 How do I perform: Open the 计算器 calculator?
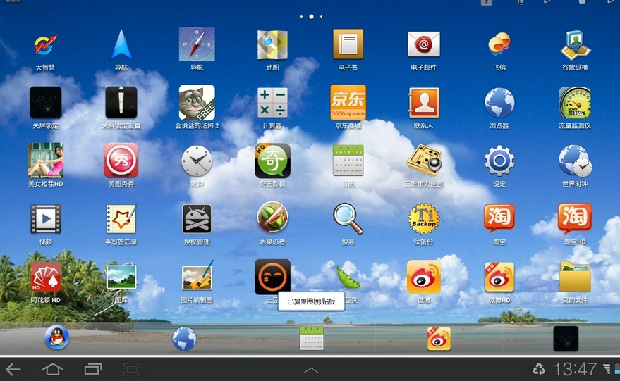click(272, 103)
